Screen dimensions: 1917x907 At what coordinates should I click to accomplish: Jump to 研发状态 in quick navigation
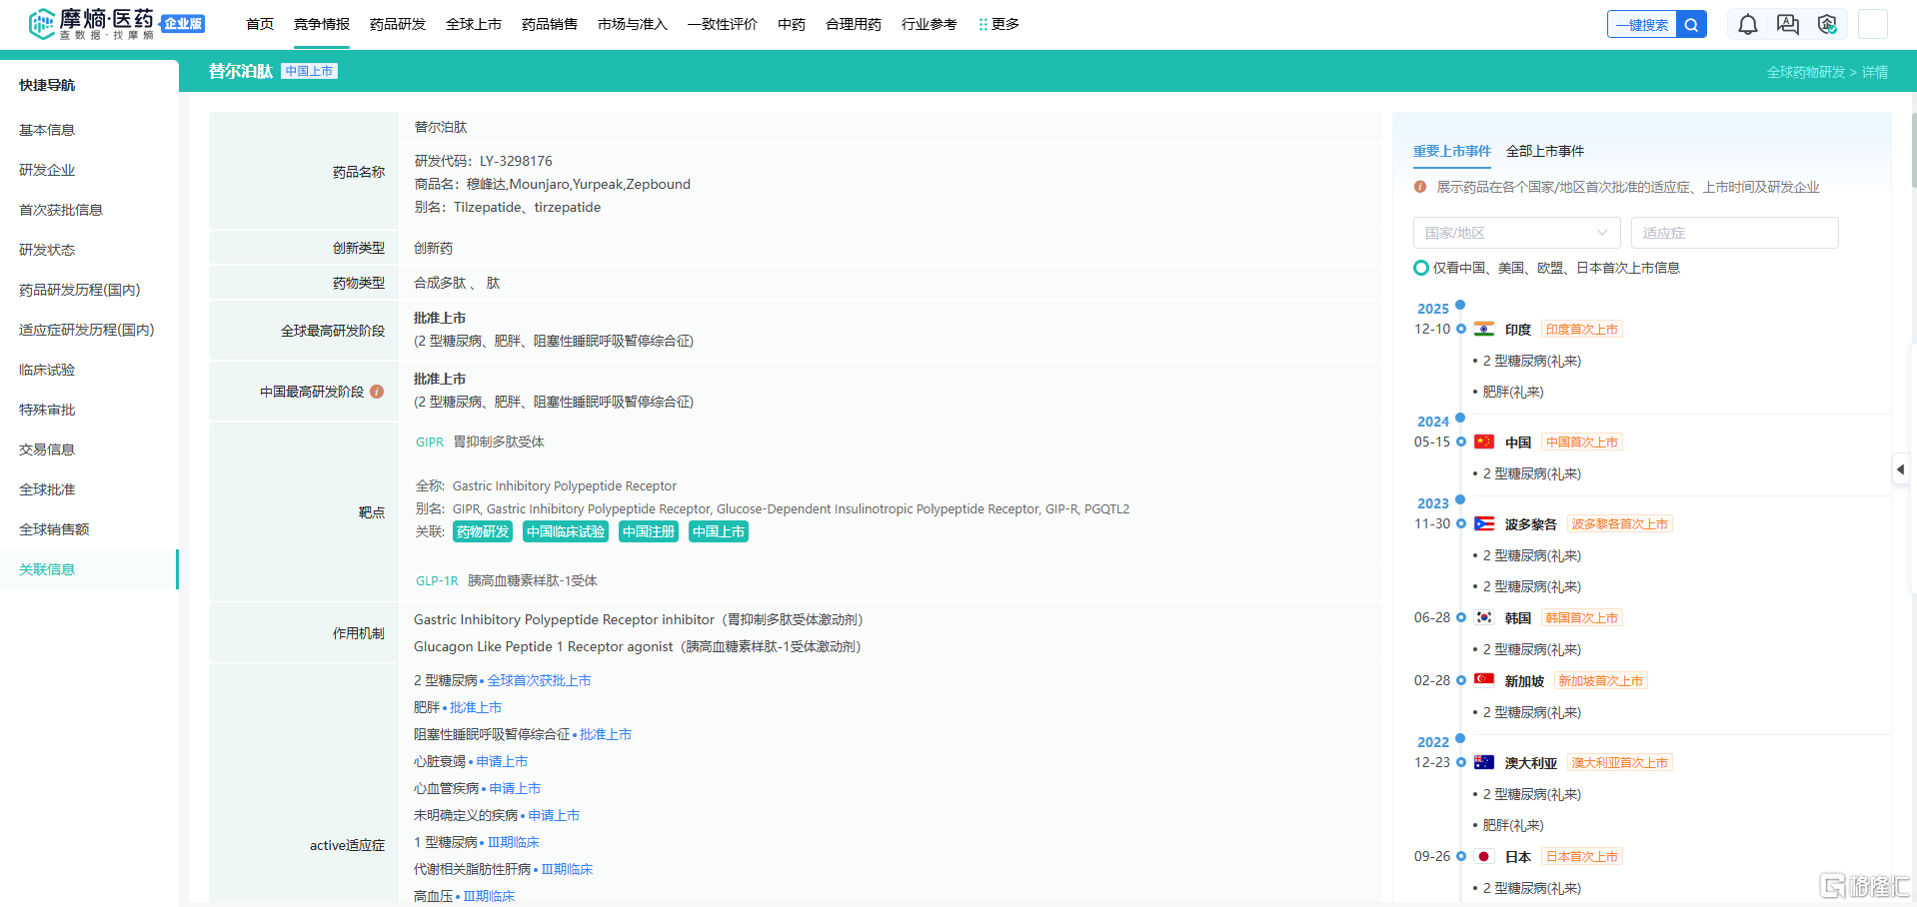pos(47,250)
